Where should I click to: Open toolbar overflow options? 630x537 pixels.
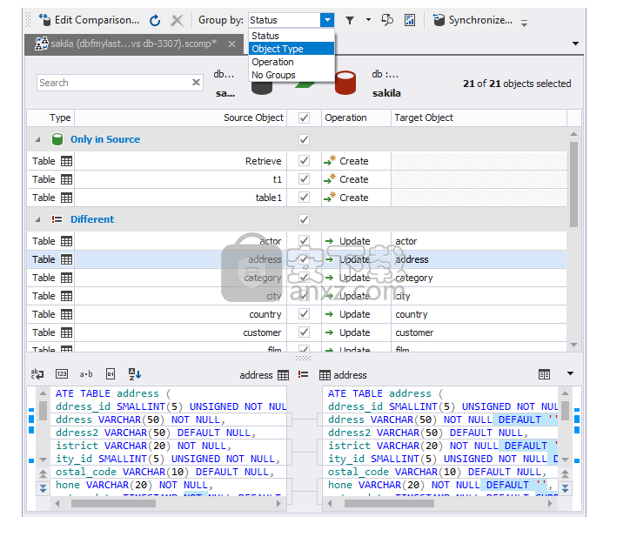pyautogui.click(x=525, y=23)
